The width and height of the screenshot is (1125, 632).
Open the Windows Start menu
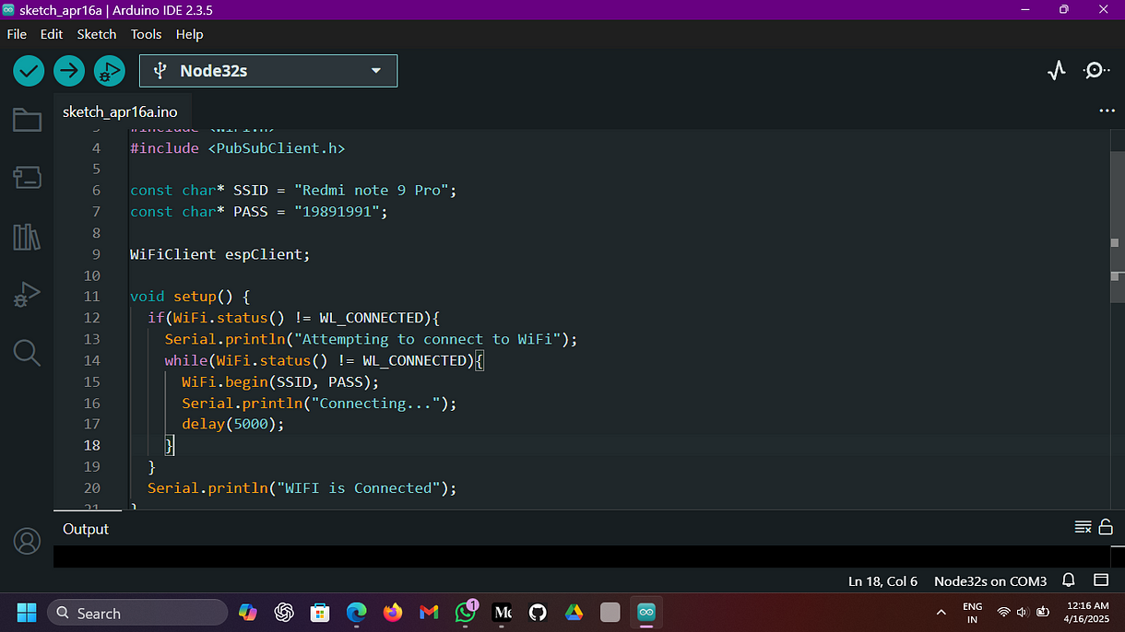[x=26, y=613]
